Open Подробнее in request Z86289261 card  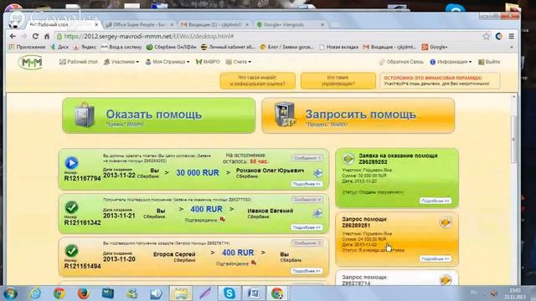[435, 259]
